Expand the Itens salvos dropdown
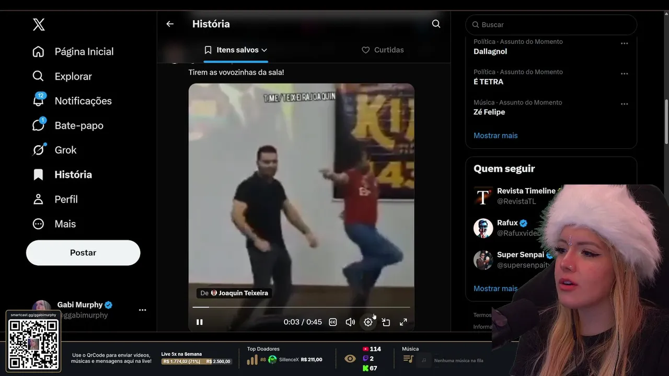This screenshot has width=669, height=376. tap(236, 50)
